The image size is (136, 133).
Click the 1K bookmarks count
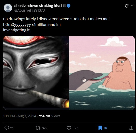tap(105, 128)
